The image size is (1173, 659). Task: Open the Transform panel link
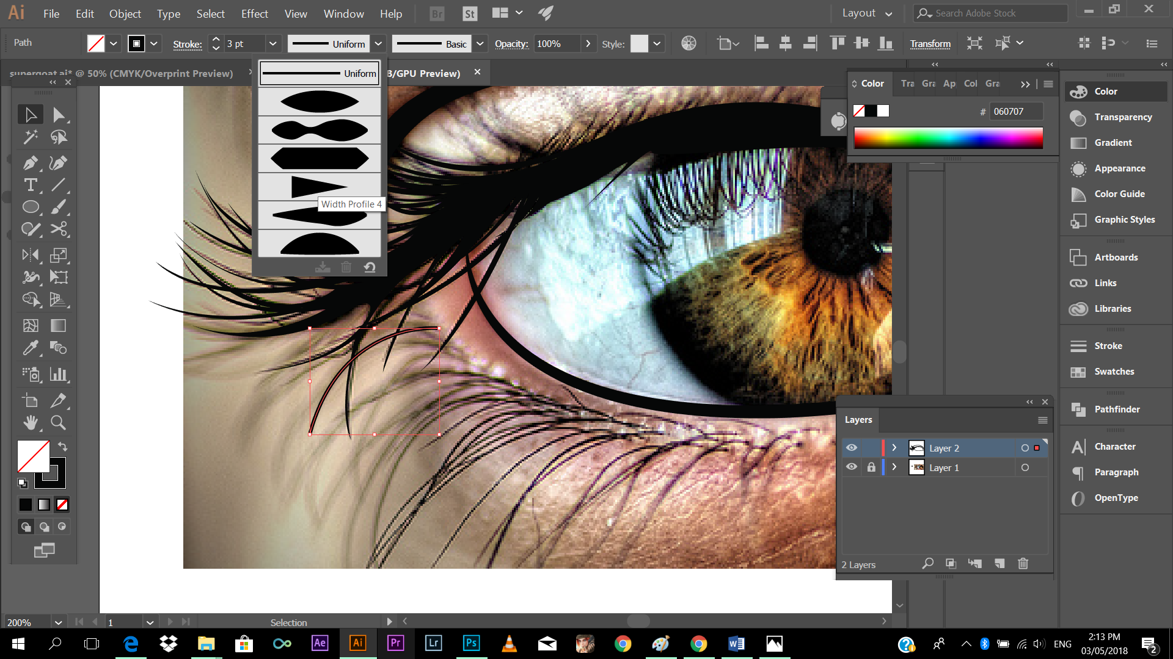pos(930,43)
